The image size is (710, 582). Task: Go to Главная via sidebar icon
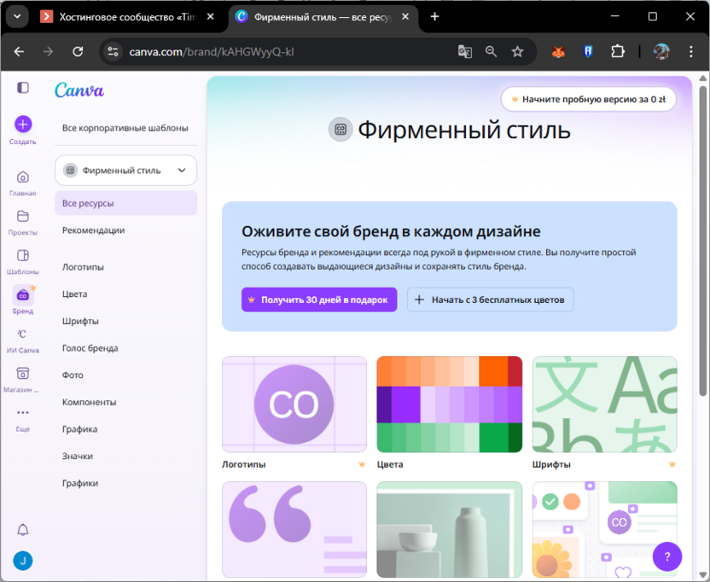[22, 179]
